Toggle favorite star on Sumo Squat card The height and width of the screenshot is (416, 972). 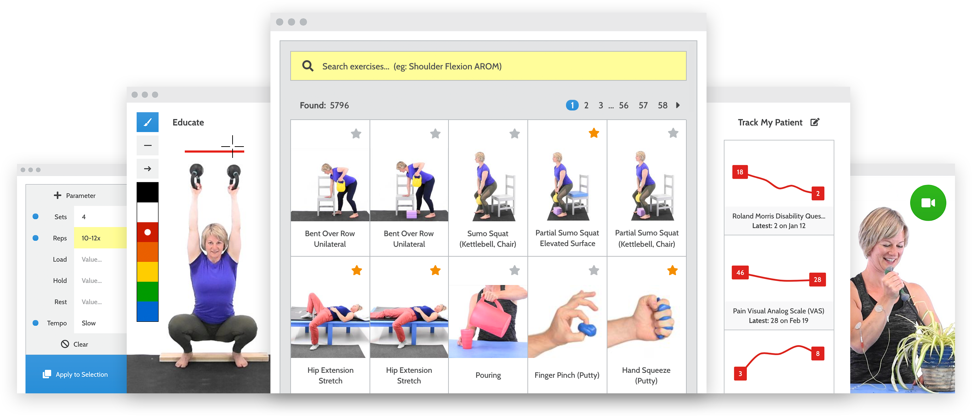coord(514,133)
